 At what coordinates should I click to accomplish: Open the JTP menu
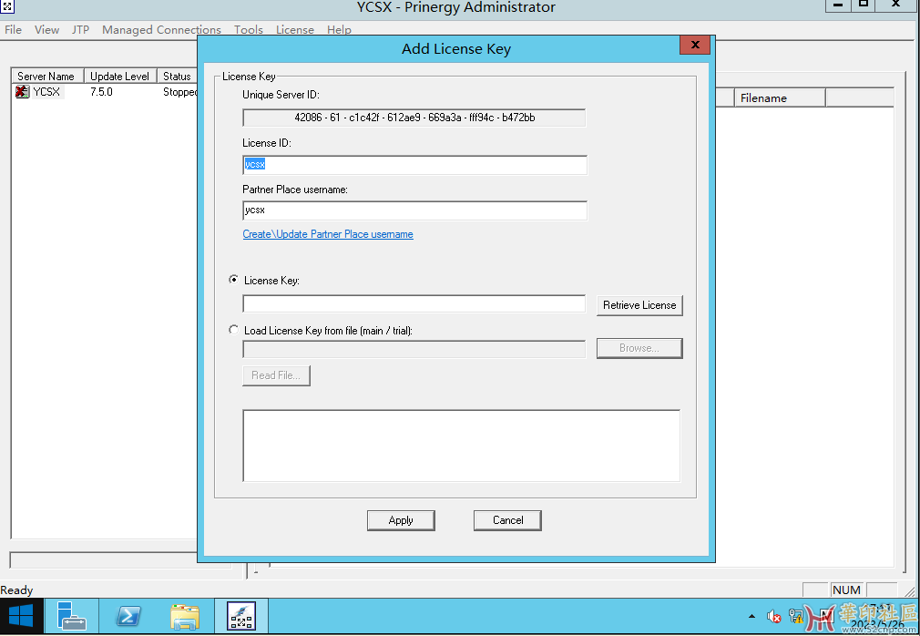coord(80,29)
